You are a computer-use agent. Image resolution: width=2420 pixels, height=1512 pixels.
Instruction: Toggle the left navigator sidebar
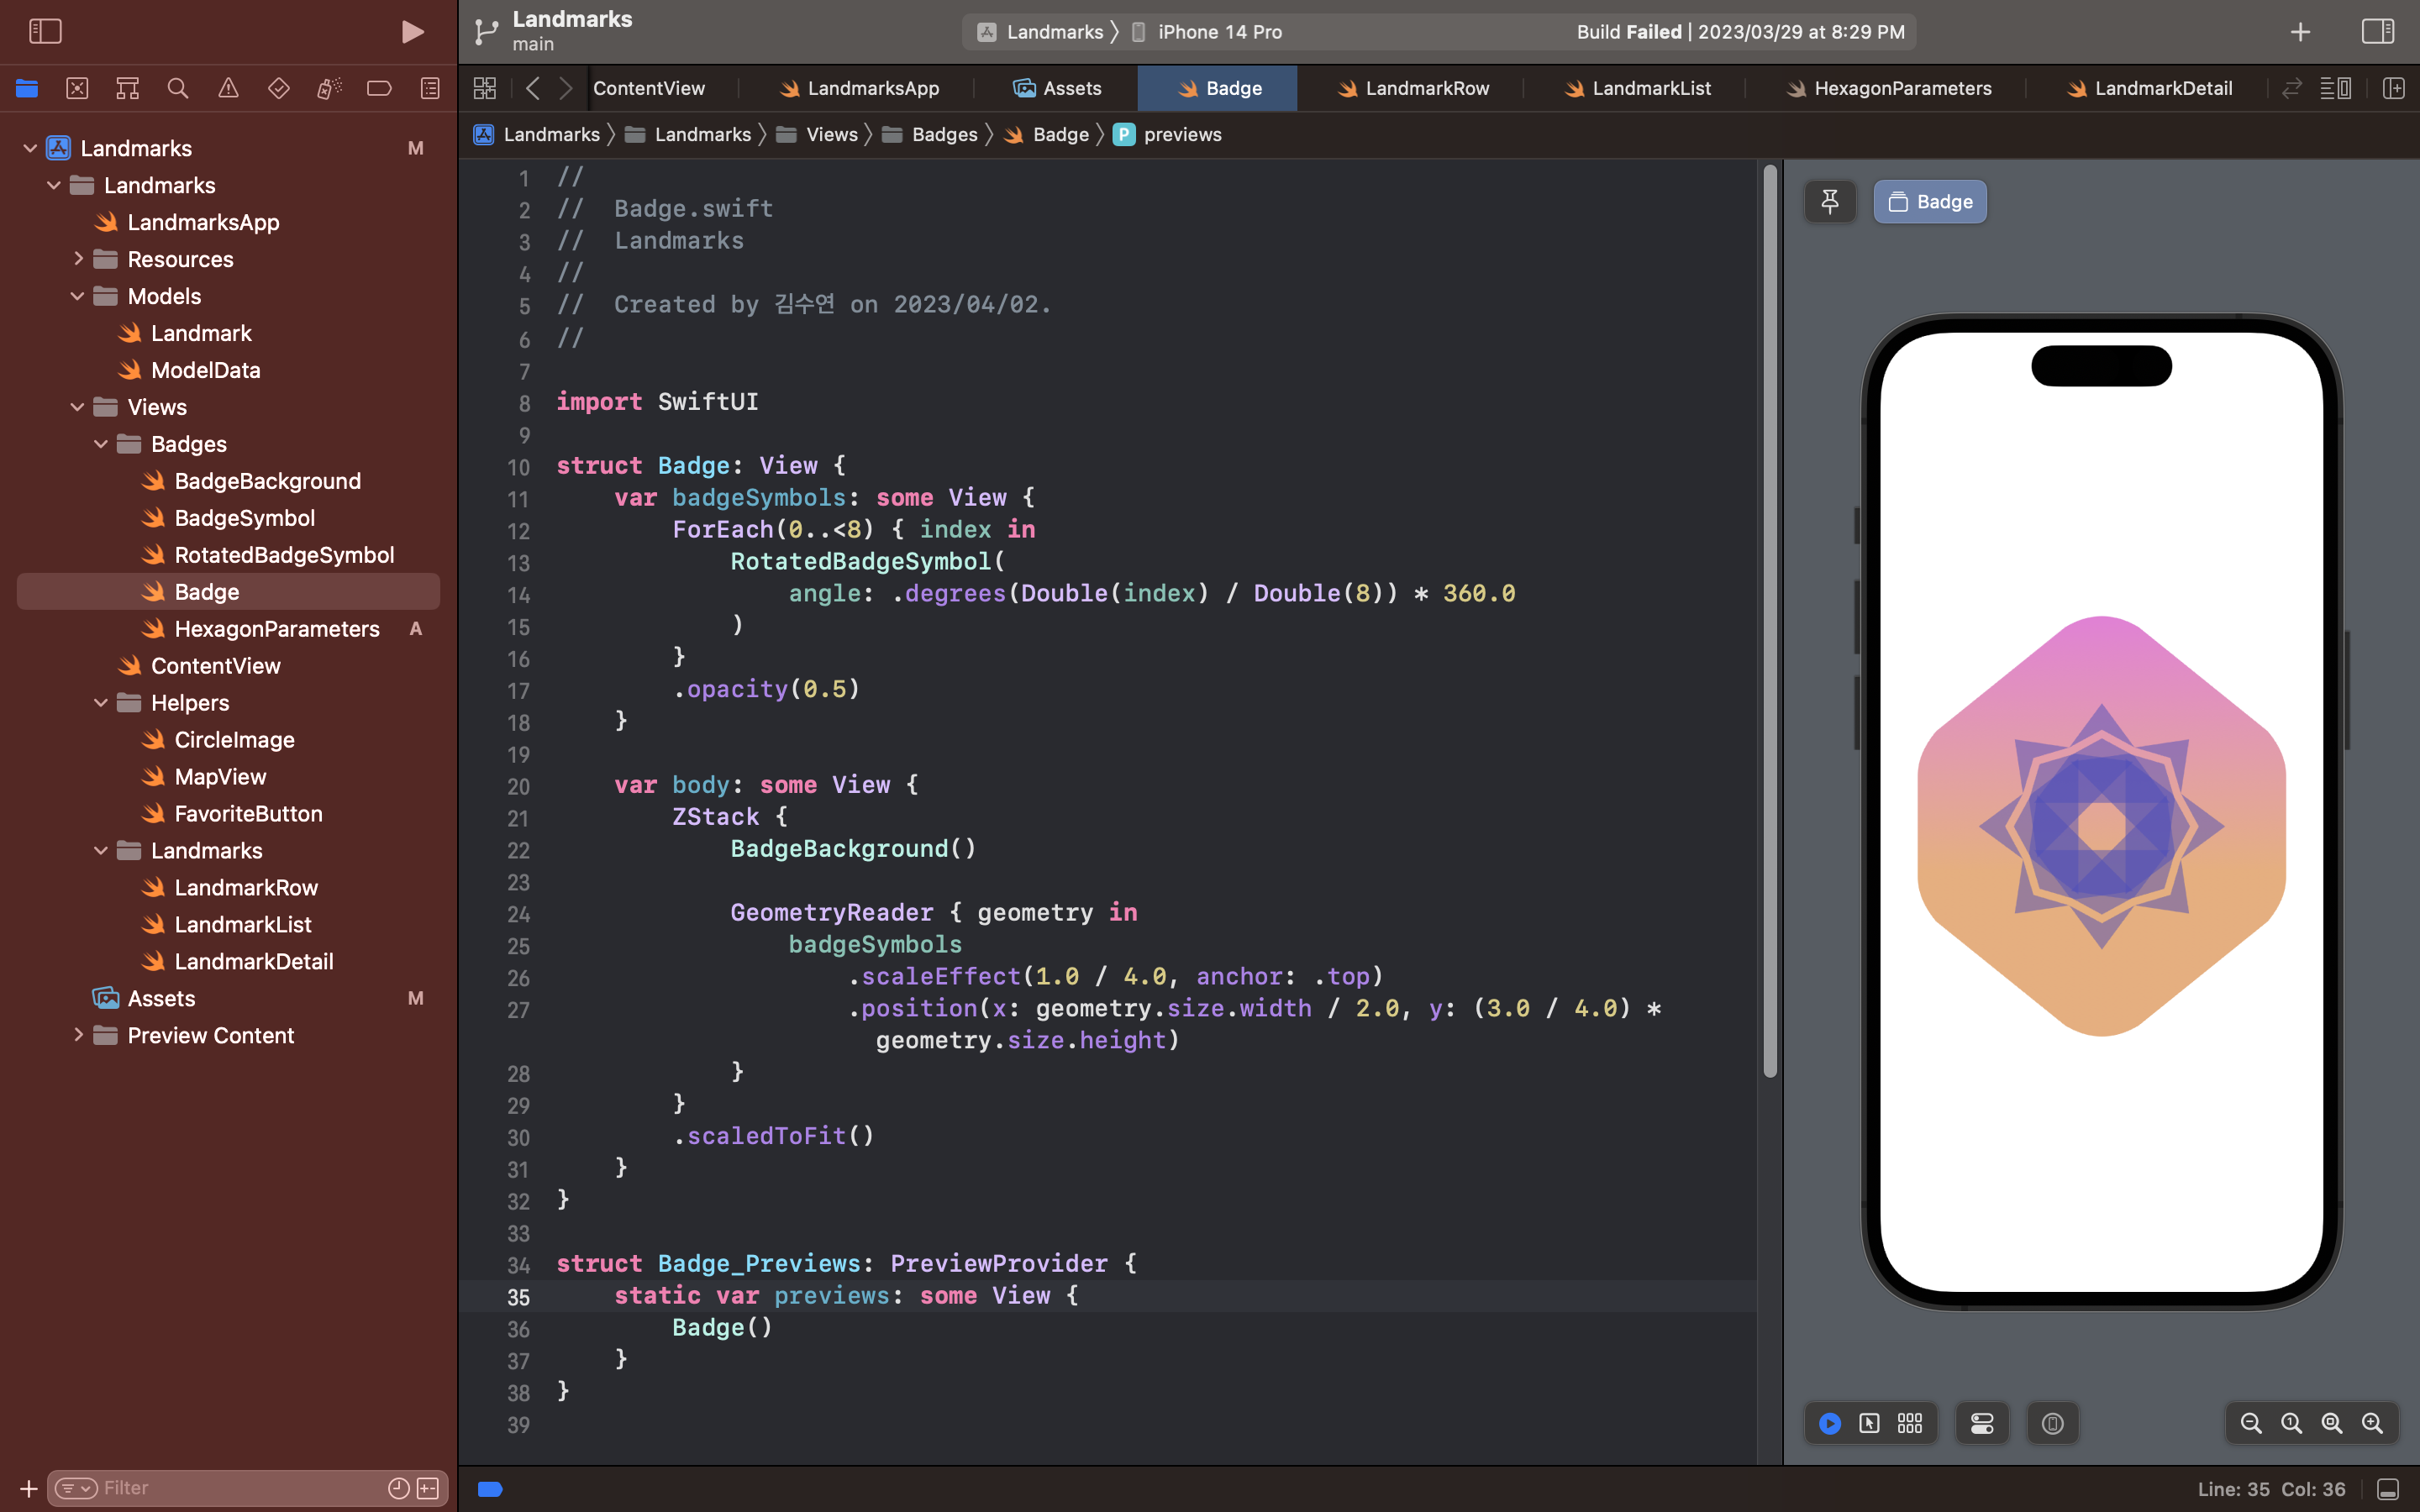click(45, 32)
